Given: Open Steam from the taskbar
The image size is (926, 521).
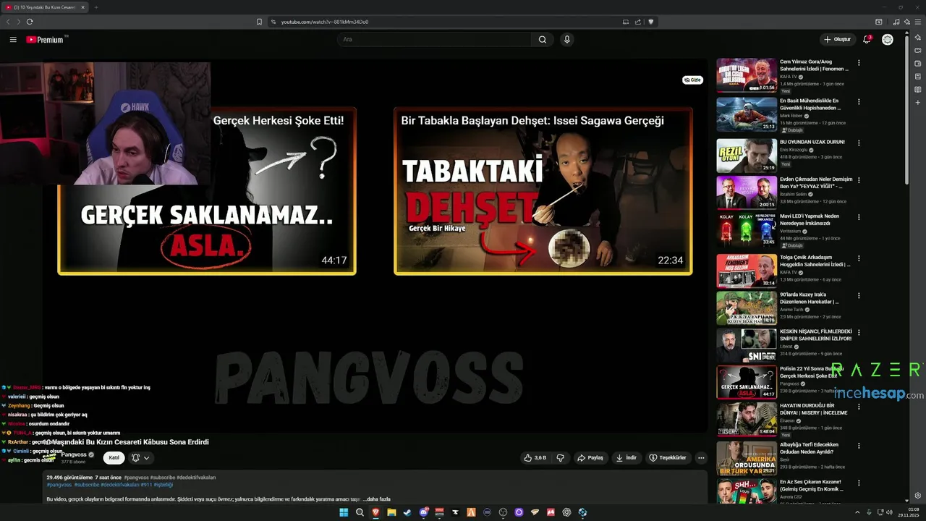Looking at the screenshot, I should tap(407, 512).
